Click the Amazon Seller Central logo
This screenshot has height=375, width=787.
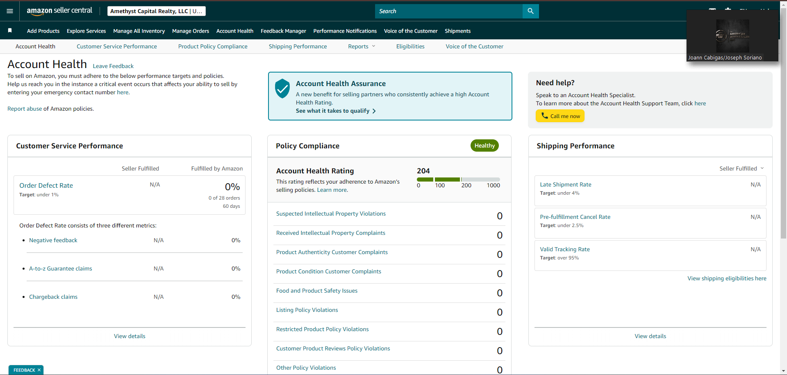coord(59,11)
